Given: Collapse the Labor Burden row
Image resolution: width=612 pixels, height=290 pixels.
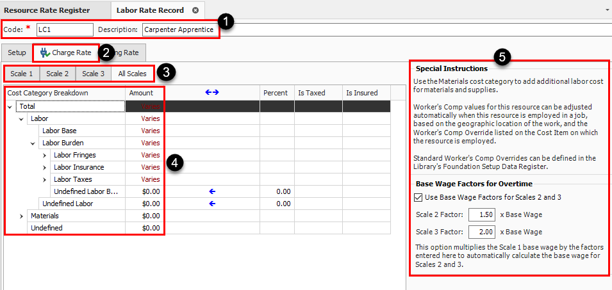Looking at the screenshot, I should pyautogui.click(x=33, y=143).
